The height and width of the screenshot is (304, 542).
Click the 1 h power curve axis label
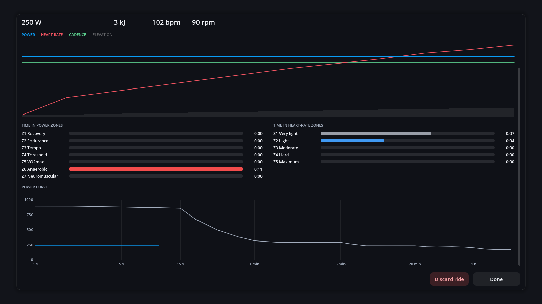474,264
